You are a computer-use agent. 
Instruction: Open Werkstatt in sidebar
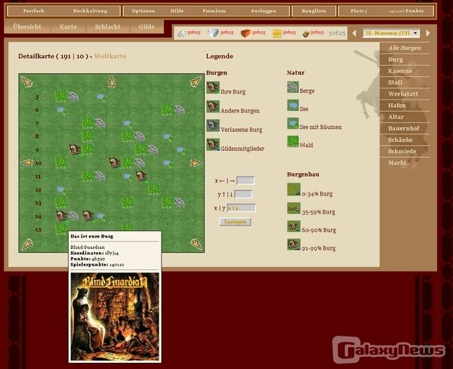click(x=405, y=94)
